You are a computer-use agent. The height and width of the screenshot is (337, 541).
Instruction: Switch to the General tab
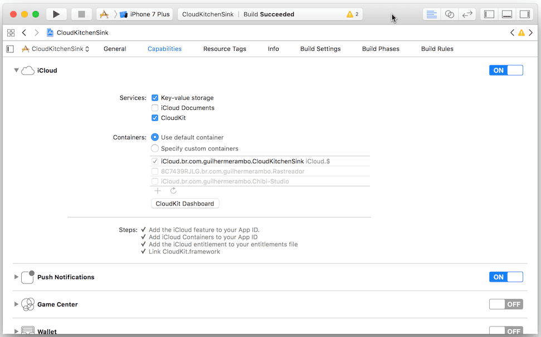(x=115, y=49)
